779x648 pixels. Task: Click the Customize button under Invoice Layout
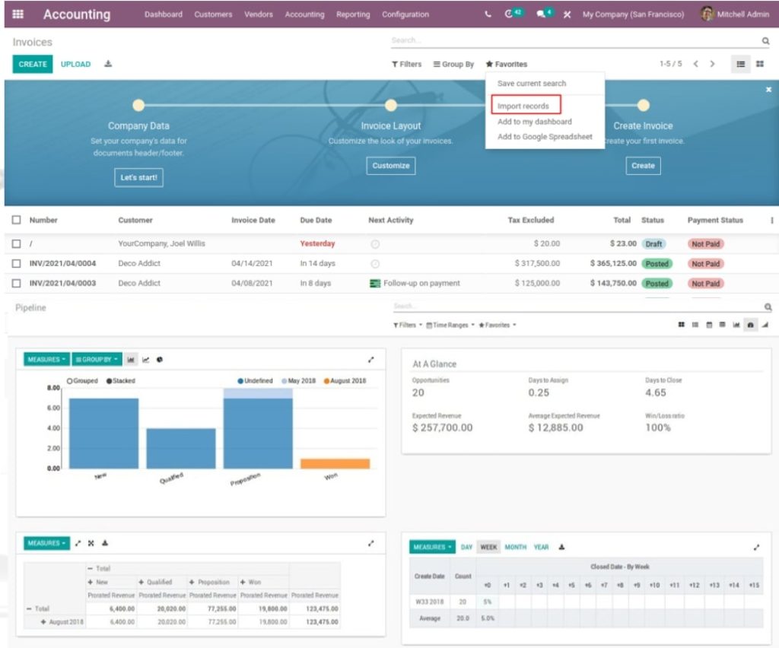[x=390, y=165]
